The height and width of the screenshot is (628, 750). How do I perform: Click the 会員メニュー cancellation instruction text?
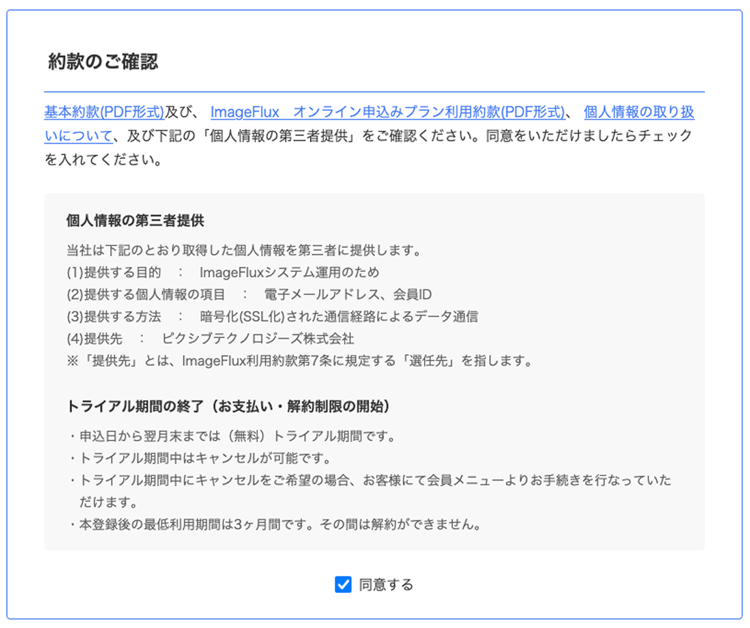pos(367,479)
